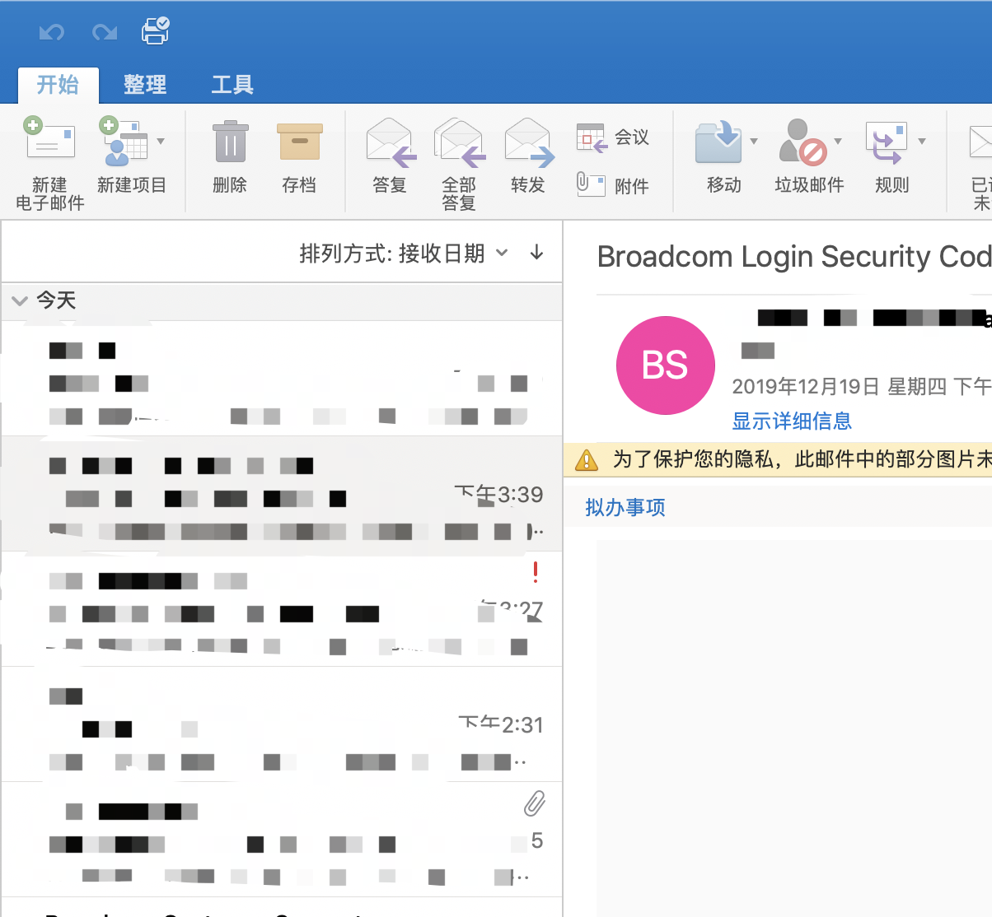Open the email received at 下午3:39
Screen dimensions: 992x917
(x=282, y=494)
